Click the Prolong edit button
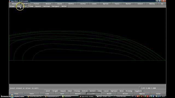This screenshot has height=98, width=175. 129,91
